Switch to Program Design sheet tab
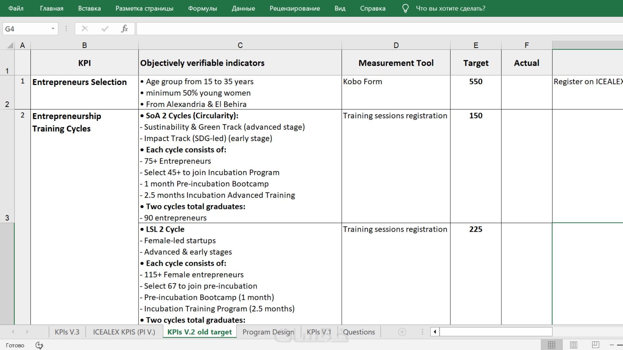Image resolution: width=623 pixels, height=350 pixels. pos(268,332)
